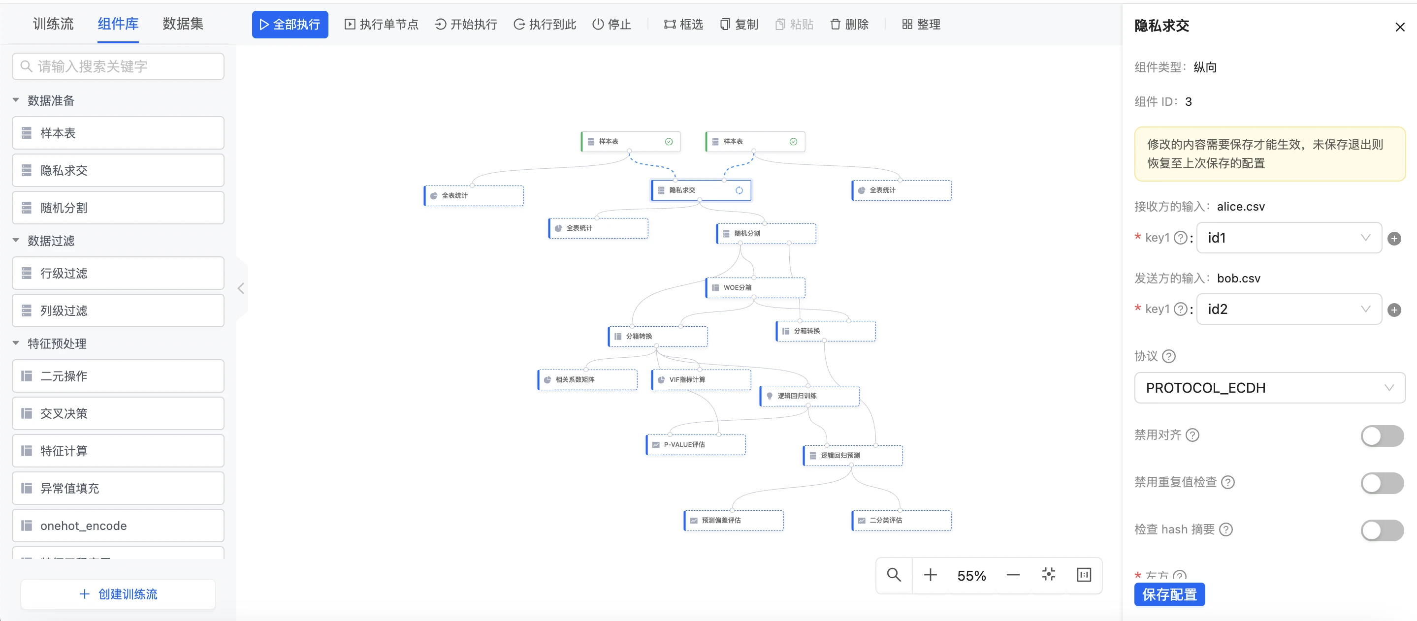Screen dimensions: 1417x621
Task: Zoom out with the minus icon
Action: pos(1013,575)
